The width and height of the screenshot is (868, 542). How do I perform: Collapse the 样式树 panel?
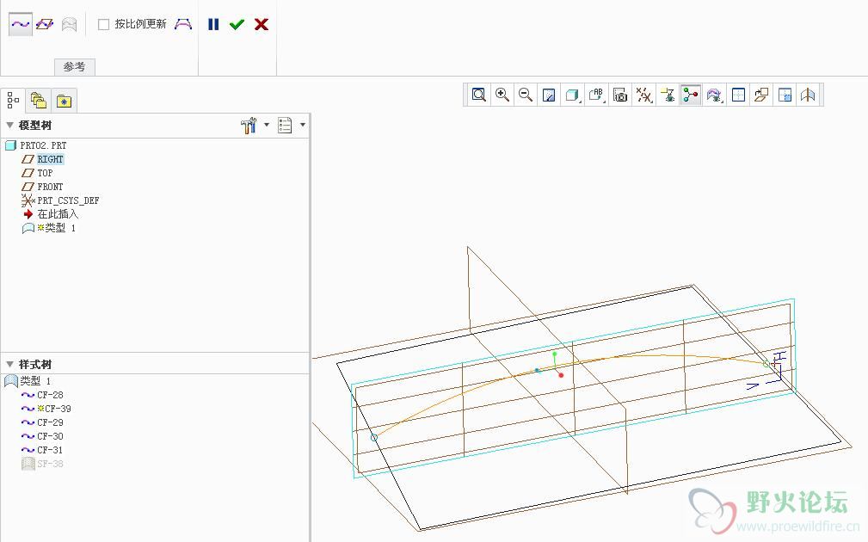point(10,365)
